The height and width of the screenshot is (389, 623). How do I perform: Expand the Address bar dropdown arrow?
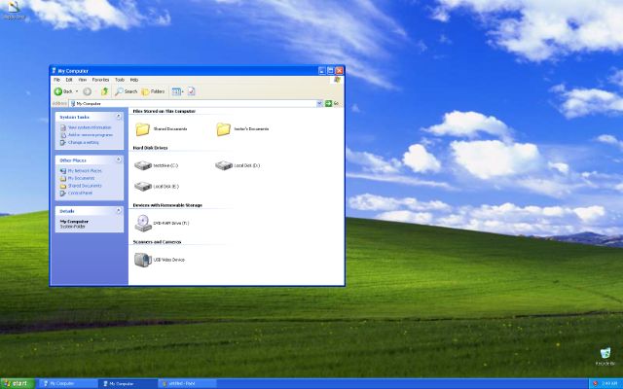pyautogui.click(x=319, y=104)
